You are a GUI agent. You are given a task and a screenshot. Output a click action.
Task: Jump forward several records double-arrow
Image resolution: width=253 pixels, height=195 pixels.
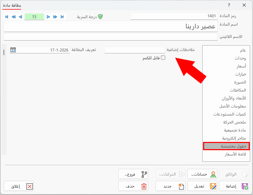coord(55,17)
